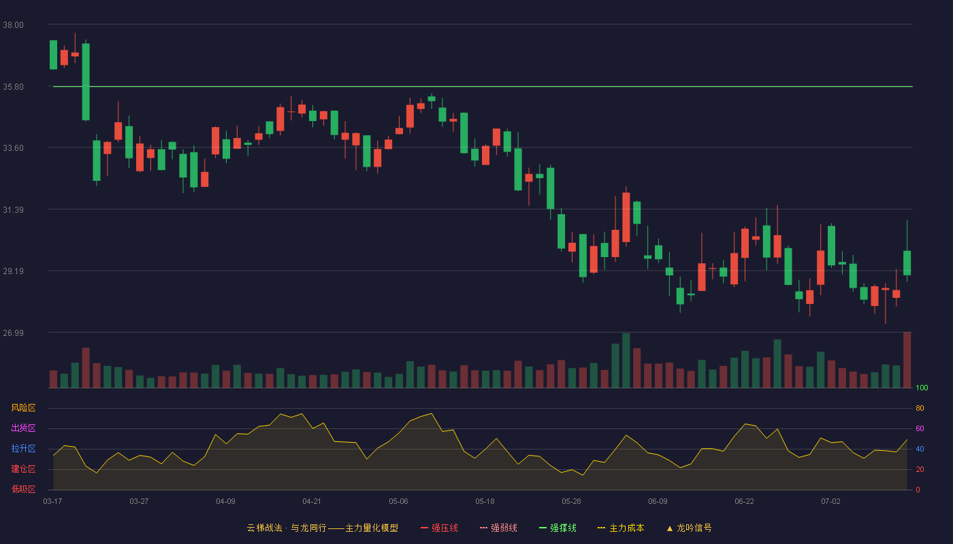953x544 pixels.
Task: Click the 05-06 date axis label
Action: (x=398, y=501)
